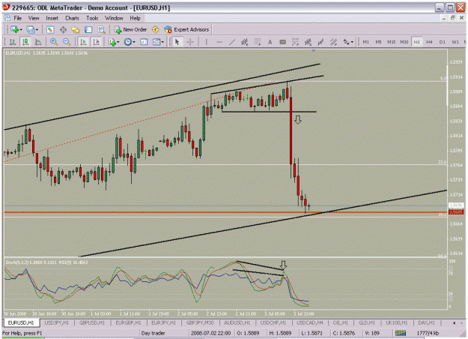Open the Help menu

click(x=135, y=18)
